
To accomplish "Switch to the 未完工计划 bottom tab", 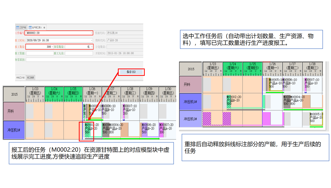I will tap(20, 78).
